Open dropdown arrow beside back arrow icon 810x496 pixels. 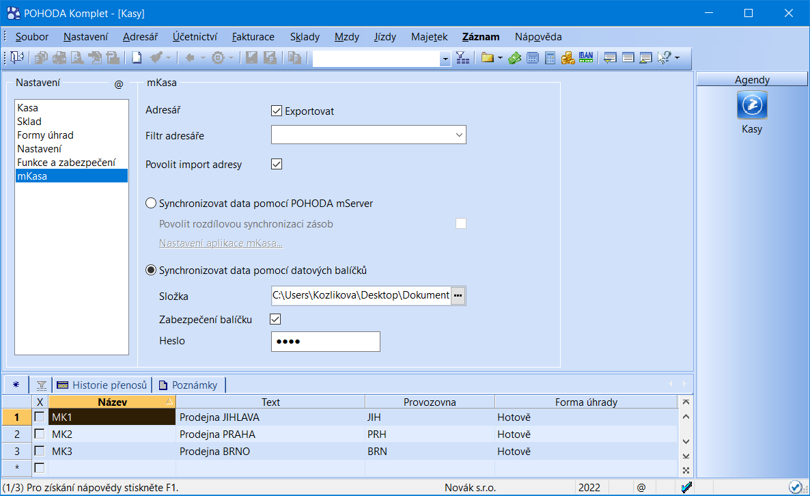203,58
